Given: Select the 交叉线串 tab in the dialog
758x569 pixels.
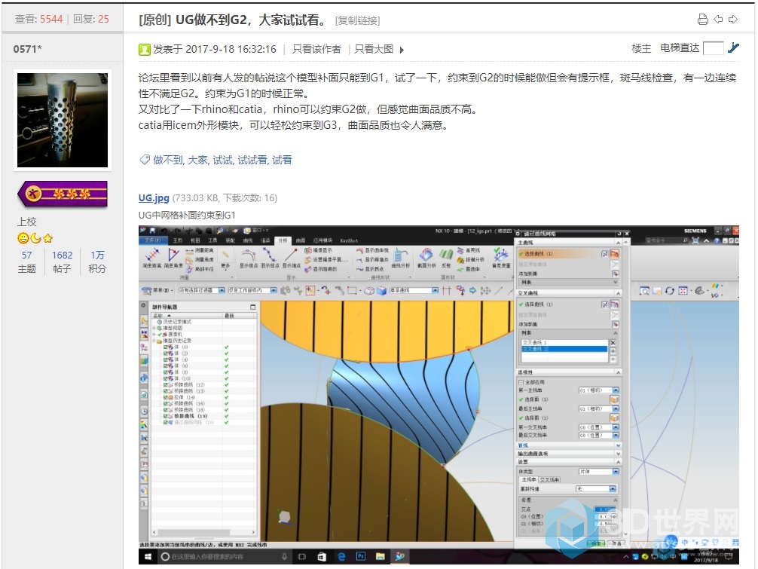Looking at the screenshot, I should click(x=549, y=479).
